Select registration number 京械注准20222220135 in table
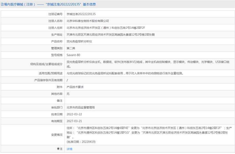This screenshot has width=235, height=154. pyautogui.click(x=81, y=14)
